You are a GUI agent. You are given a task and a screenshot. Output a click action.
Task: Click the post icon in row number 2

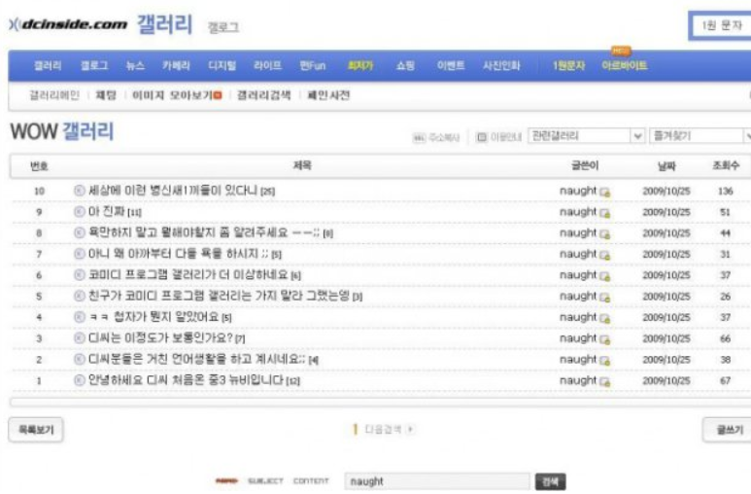[80, 359]
